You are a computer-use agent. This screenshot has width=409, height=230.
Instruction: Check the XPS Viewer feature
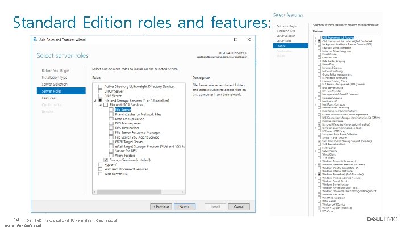tap(319, 211)
